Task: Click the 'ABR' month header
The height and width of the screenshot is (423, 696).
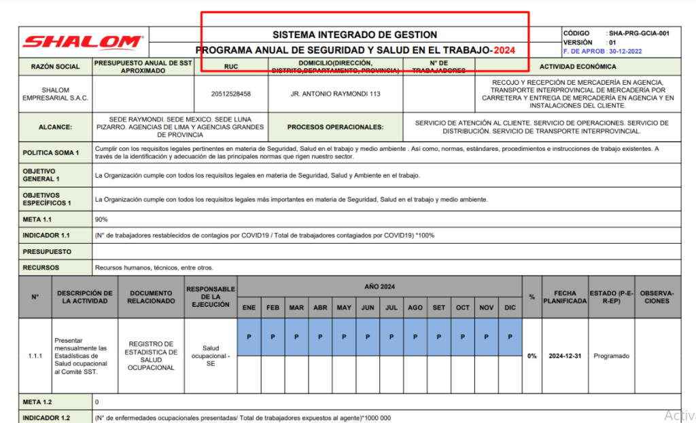Action: (320, 308)
